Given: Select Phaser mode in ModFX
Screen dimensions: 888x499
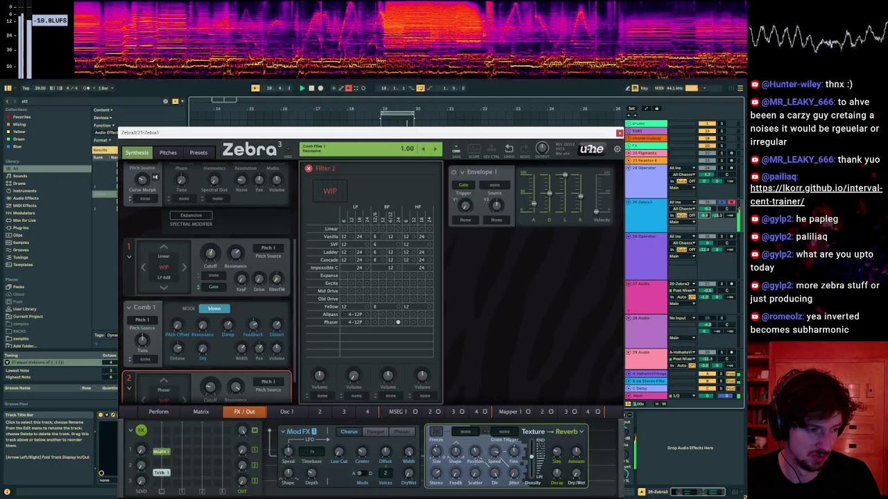Looking at the screenshot, I should click(402, 432).
